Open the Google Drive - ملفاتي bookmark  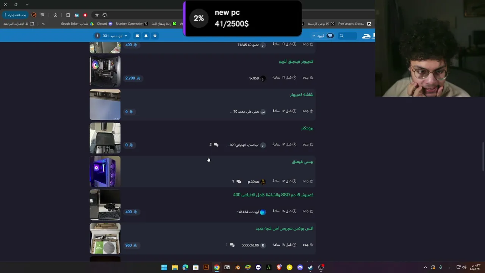(77, 24)
